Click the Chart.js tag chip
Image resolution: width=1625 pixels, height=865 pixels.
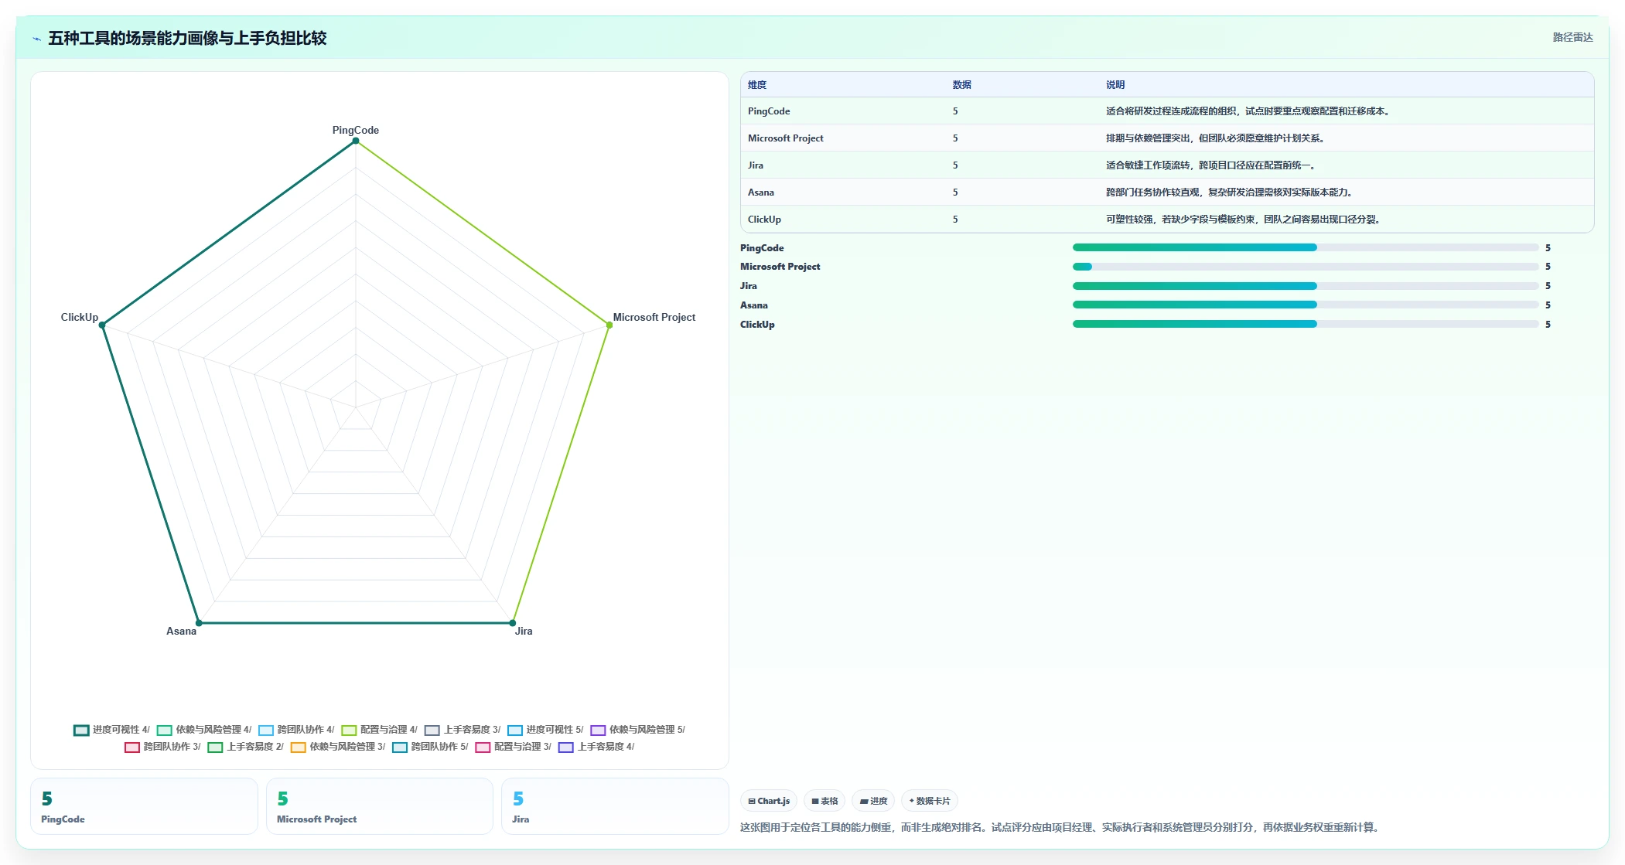[x=769, y=801]
